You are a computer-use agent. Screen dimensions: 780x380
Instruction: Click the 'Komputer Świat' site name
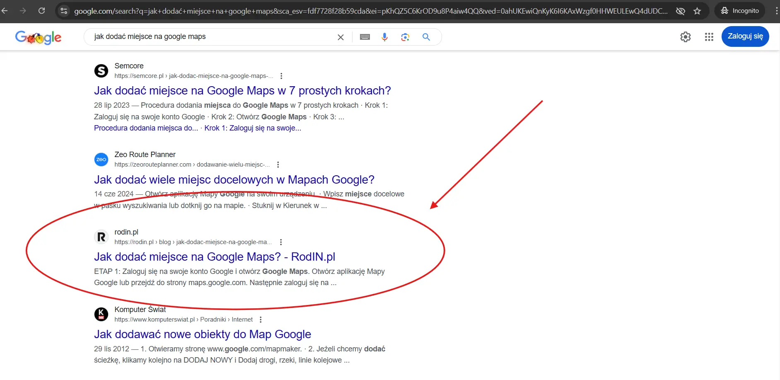pyautogui.click(x=140, y=310)
